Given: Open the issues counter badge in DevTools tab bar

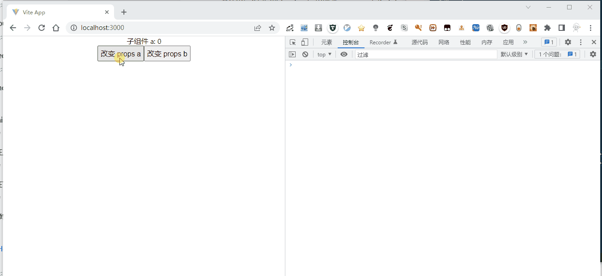Looking at the screenshot, I should click(549, 42).
